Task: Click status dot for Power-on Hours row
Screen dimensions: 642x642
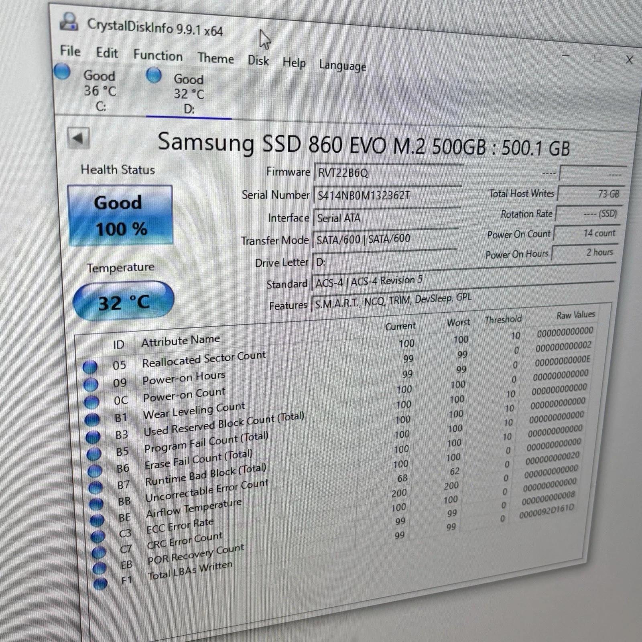Action: 91,384
